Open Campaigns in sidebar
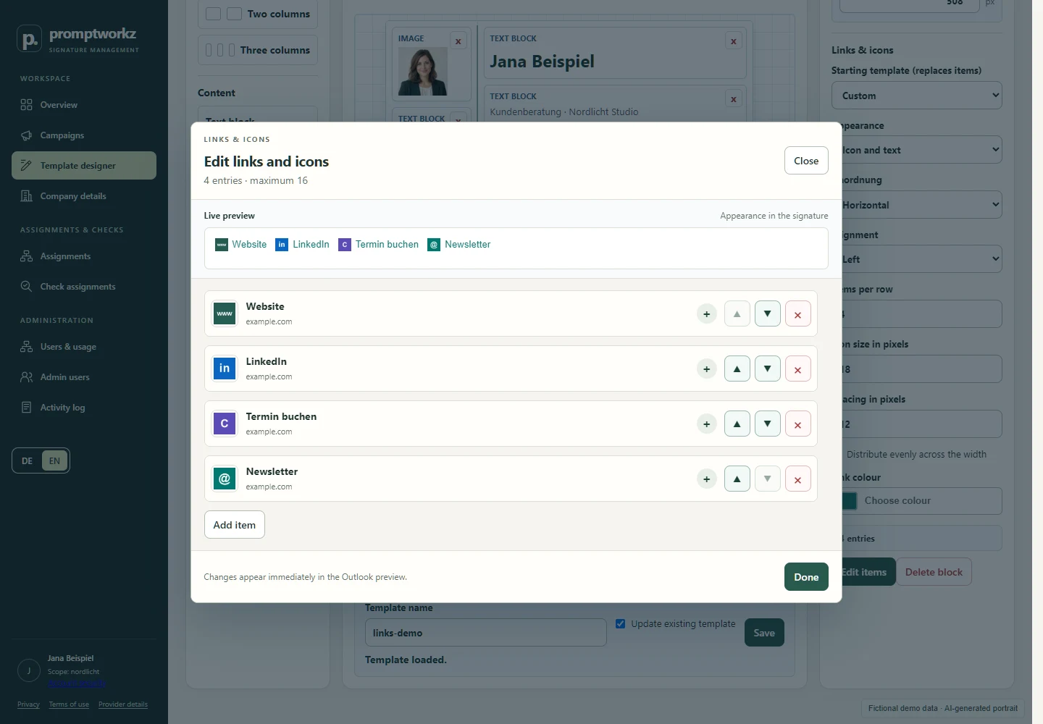Screen dimensions: 1043x724 click(84, 135)
